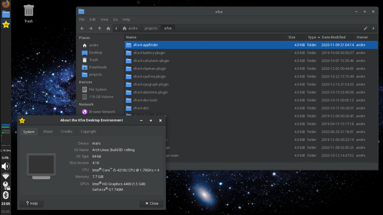Select the xfce4-battery-plugin folder

click(x=251, y=53)
